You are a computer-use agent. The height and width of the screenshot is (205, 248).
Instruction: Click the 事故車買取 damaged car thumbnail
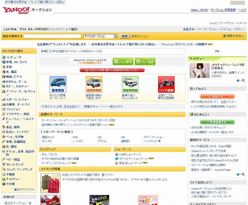pos(130,84)
